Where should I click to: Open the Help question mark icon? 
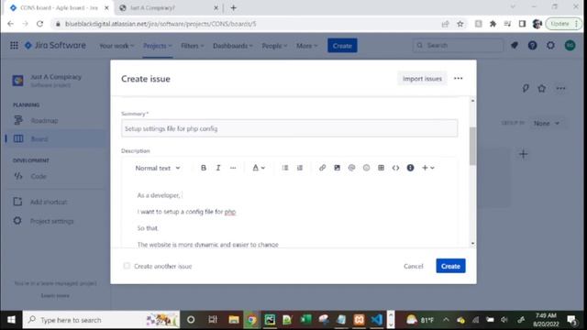[x=532, y=46]
